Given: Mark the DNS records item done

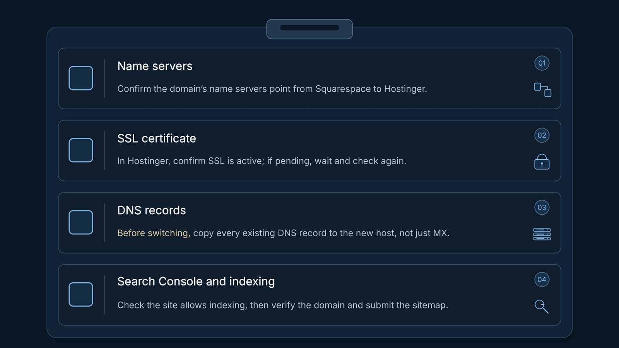Looking at the screenshot, I should tap(81, 222).
